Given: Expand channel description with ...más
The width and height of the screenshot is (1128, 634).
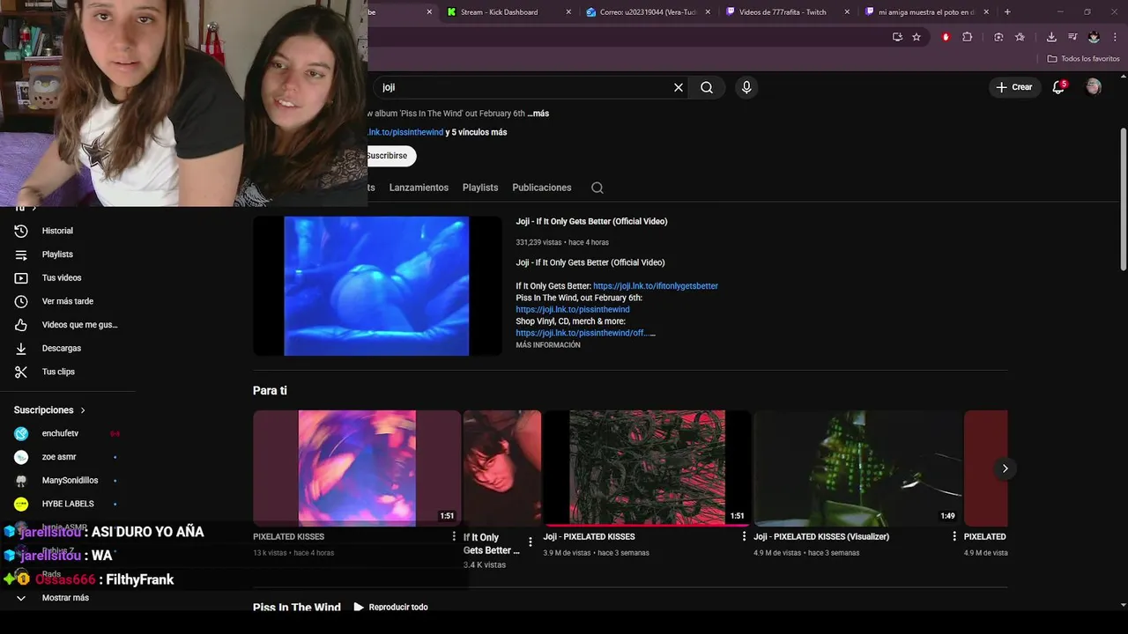Looking at the screenshot, I should click(538, 114).
